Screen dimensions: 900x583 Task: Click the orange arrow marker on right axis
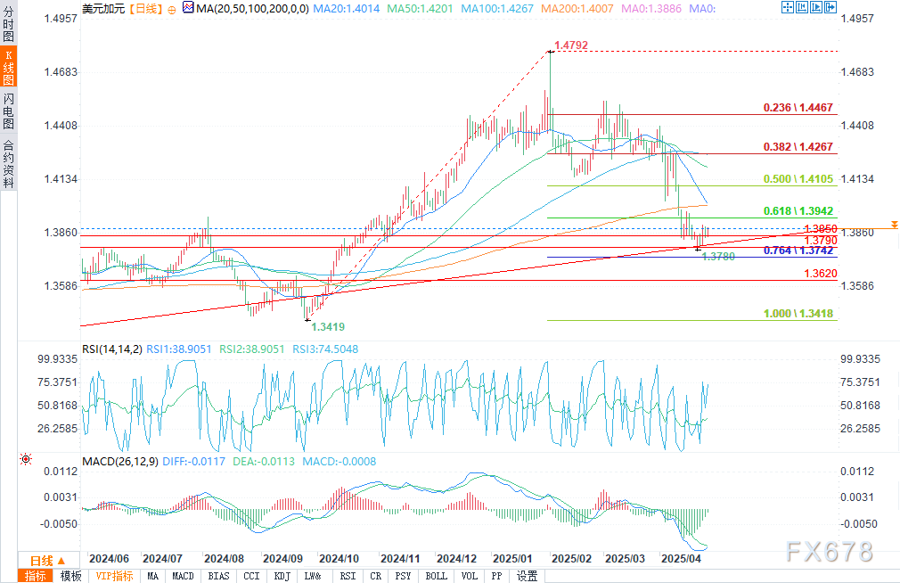(894, 225)
